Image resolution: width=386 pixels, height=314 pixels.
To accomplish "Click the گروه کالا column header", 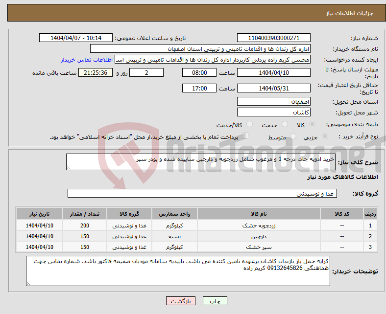I will [129, 214].
